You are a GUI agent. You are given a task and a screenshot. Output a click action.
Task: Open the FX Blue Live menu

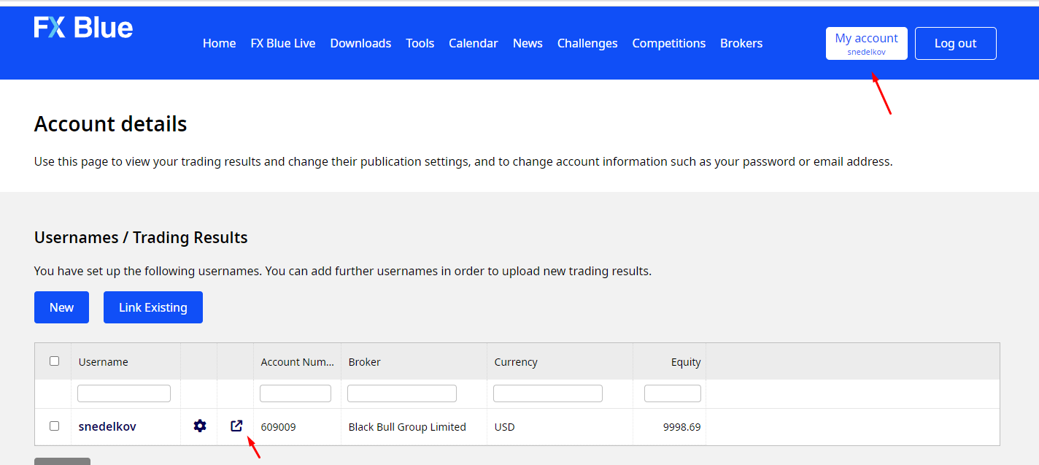pyautogui.click(x=283, y=43)
